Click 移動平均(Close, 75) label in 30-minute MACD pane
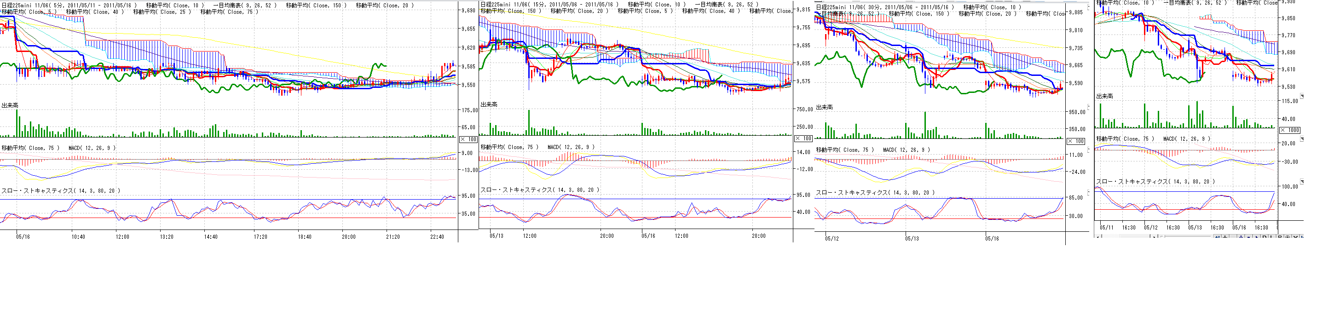1340x333 pixels. click(x=845, y=150)
